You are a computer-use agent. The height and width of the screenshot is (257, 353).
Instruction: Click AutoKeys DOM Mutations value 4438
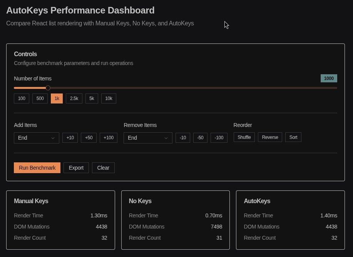[x=331, y=227]
